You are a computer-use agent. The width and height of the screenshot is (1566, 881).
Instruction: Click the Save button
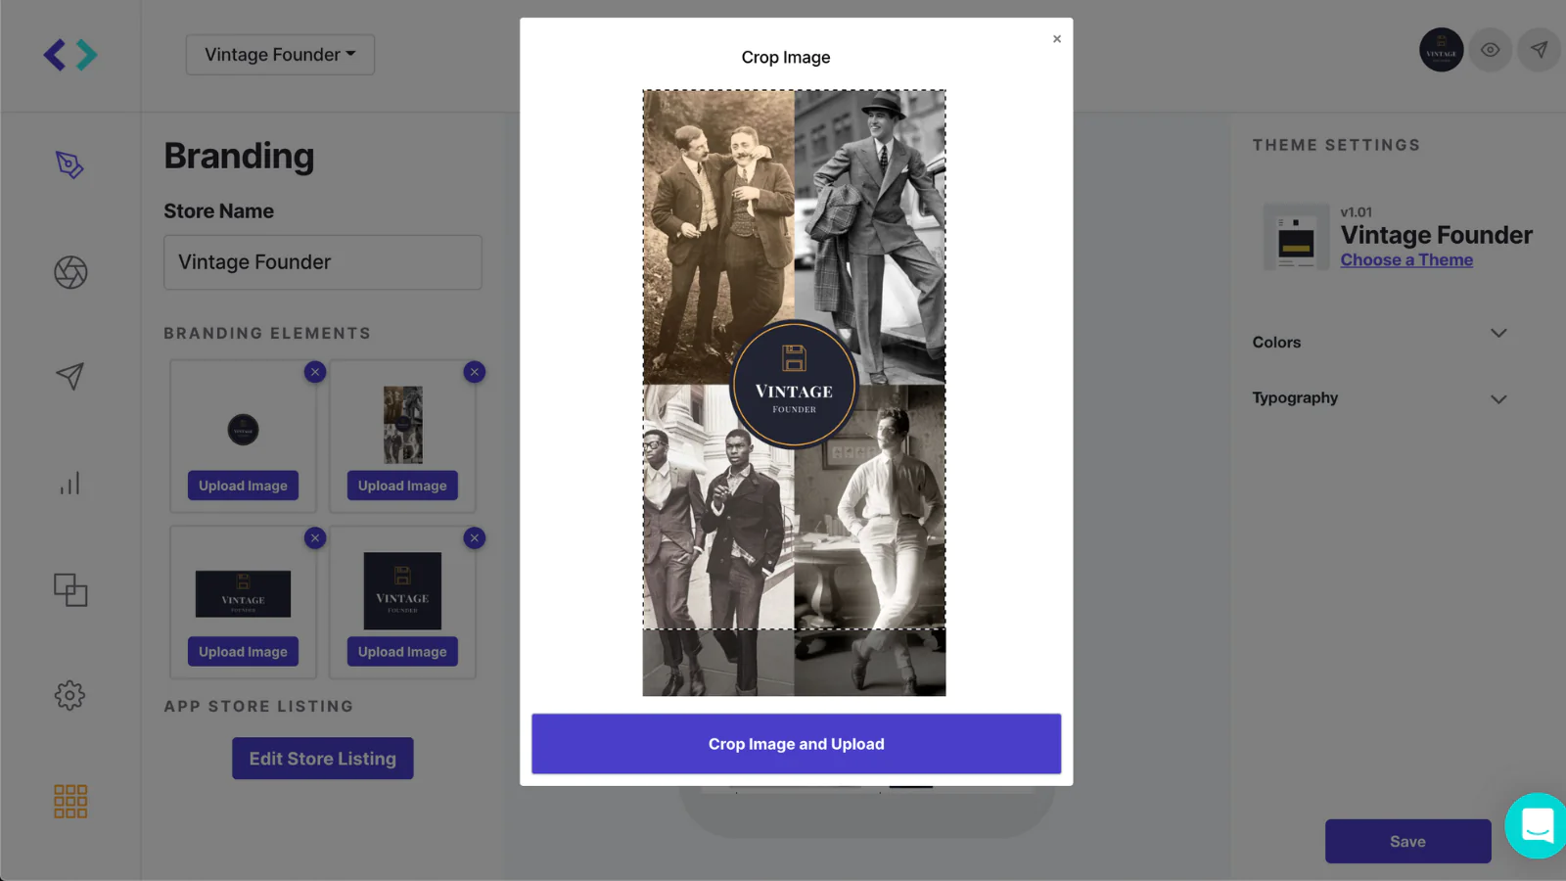pyautogui.click(x=1408, y=842)
